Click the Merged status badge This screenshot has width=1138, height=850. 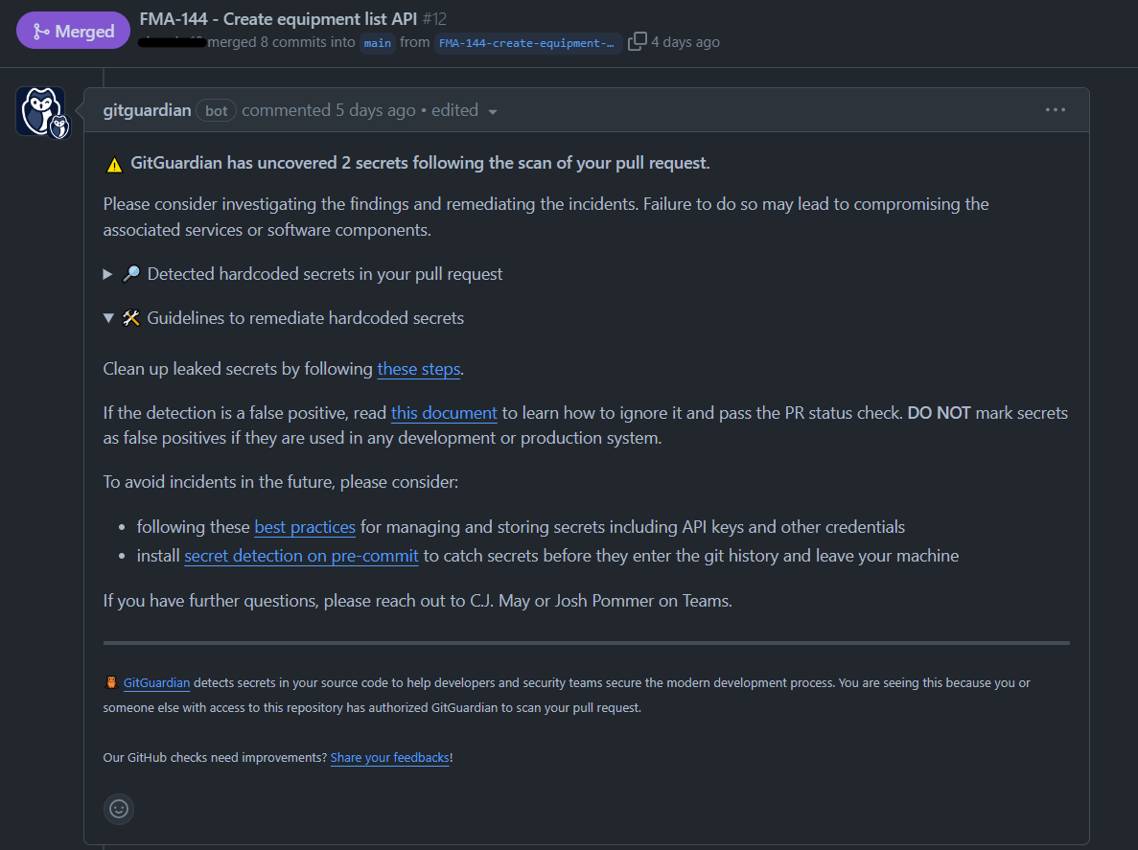click(73, 30)
